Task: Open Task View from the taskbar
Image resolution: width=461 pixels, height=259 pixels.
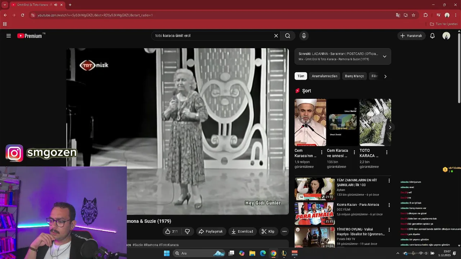Action: pos(232,253)
